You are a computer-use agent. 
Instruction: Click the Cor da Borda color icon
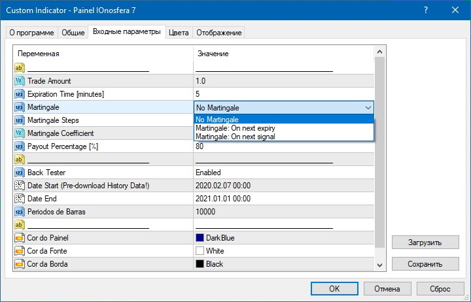(19, 264)
